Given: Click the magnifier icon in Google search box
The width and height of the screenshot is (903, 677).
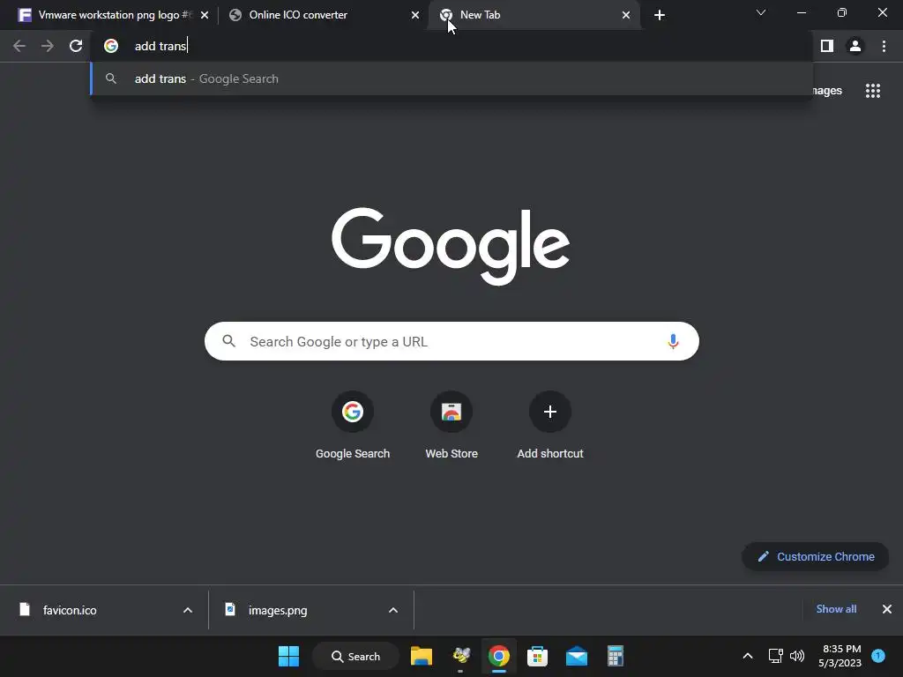Looking at the screenshot, I should pos(229,341).
